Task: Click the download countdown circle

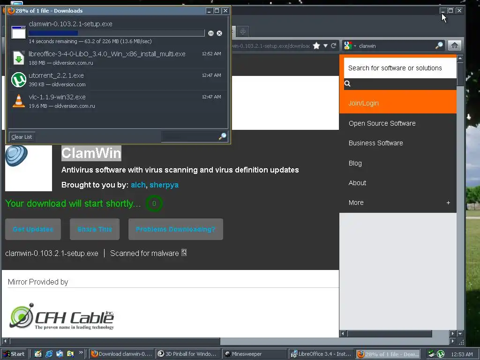Action: 154,203
